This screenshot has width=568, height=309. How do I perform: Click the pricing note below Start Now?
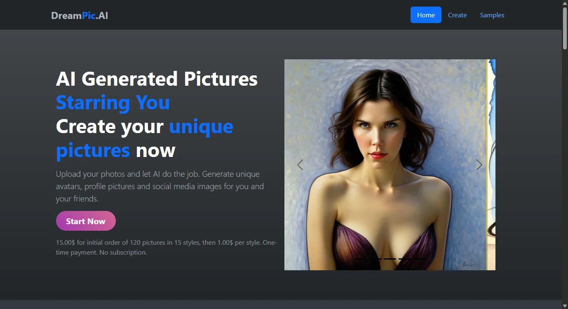(x=167, y=247)
